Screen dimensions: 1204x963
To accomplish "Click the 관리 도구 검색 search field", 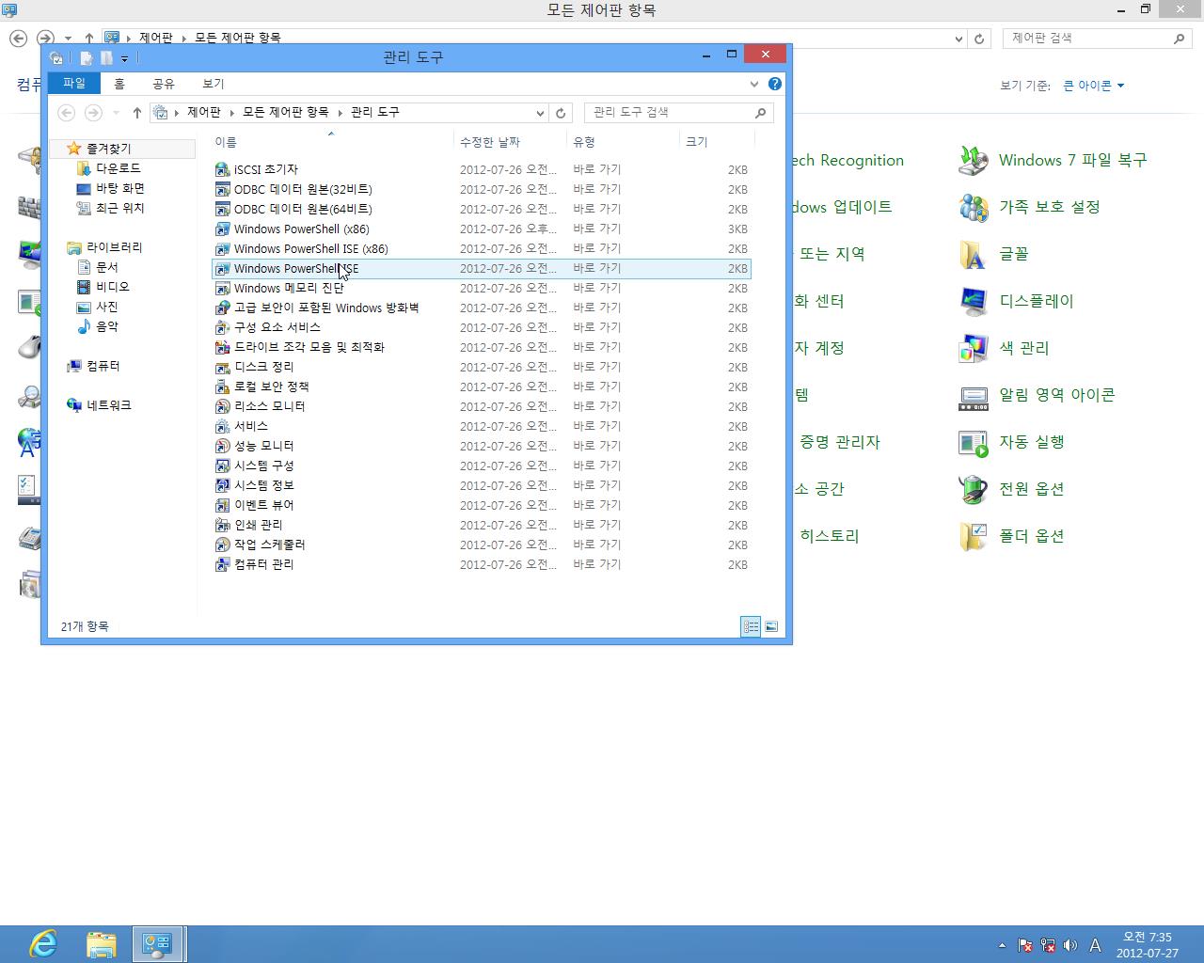I will point(678,112).
